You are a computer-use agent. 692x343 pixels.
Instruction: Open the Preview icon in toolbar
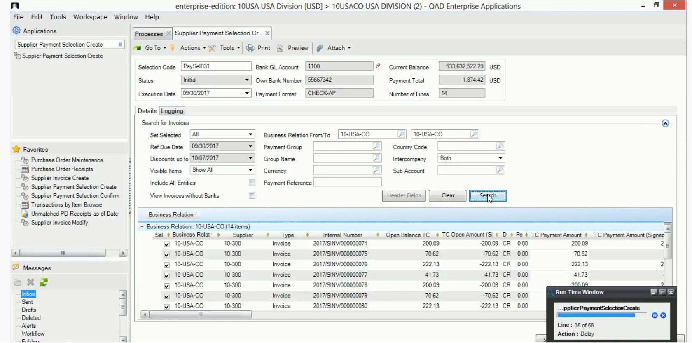tap(280, 48)
